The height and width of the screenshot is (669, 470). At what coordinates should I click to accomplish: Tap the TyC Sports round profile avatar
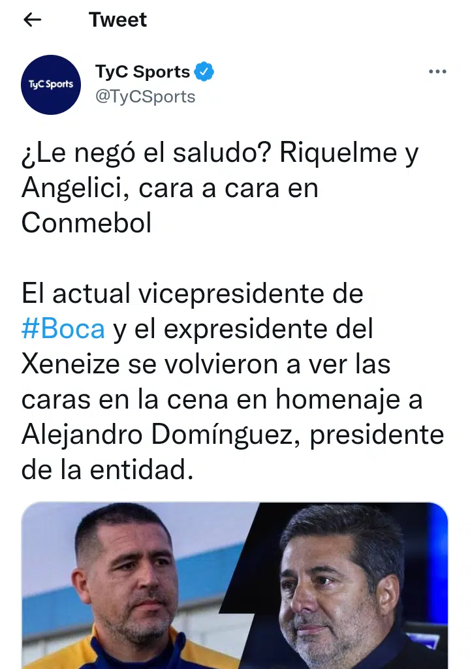tap(51, 84)
